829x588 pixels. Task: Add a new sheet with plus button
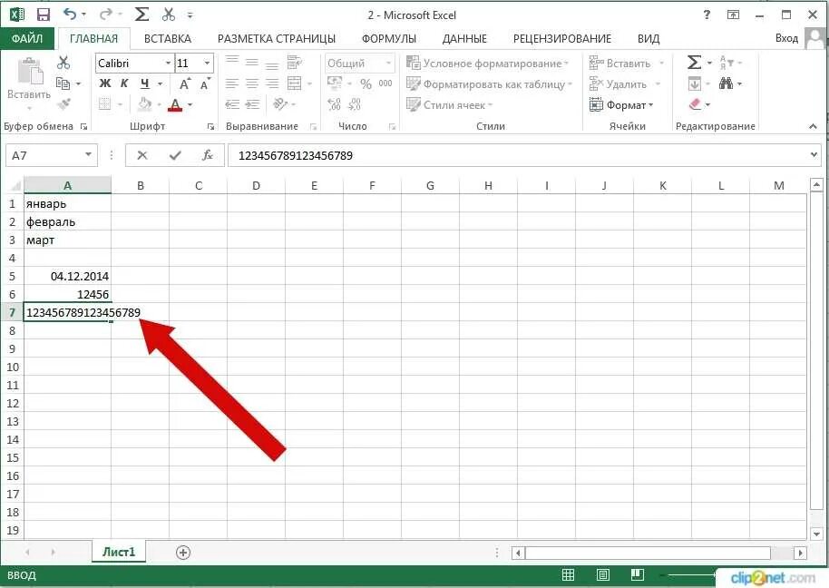[x=183, y=553]
